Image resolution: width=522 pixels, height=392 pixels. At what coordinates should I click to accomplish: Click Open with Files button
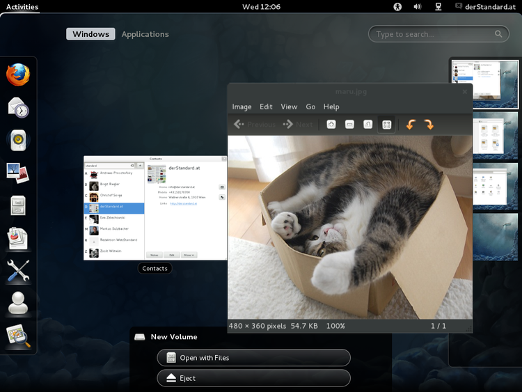point(253,358)
